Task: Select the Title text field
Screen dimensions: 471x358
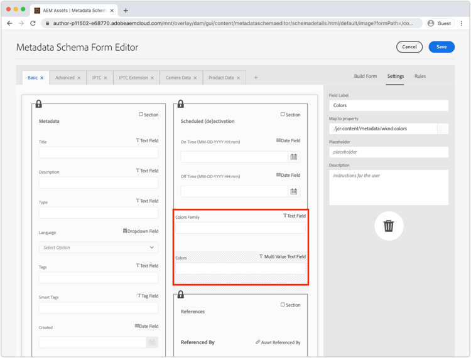Action: click(99, 152)
